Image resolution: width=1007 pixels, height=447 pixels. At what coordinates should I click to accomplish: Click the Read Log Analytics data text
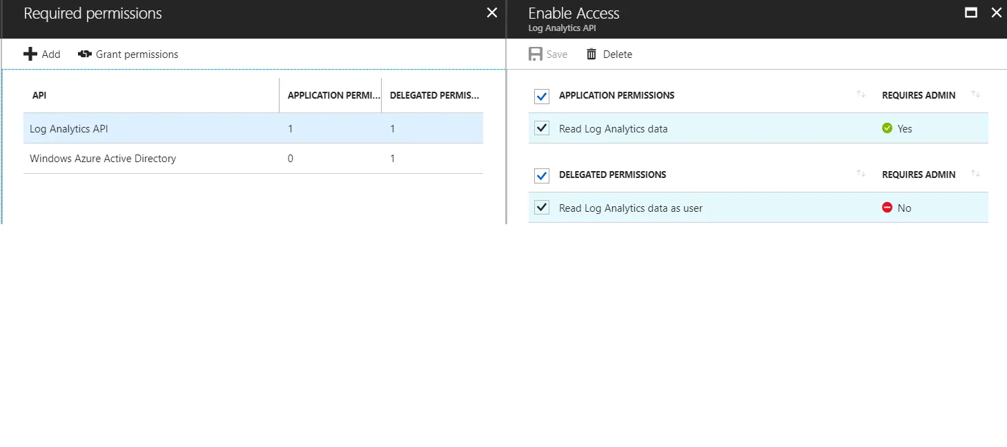[x=613, y=129]
